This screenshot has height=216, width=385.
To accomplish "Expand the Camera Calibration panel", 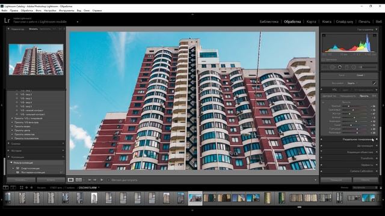I will tap(377, 171).
